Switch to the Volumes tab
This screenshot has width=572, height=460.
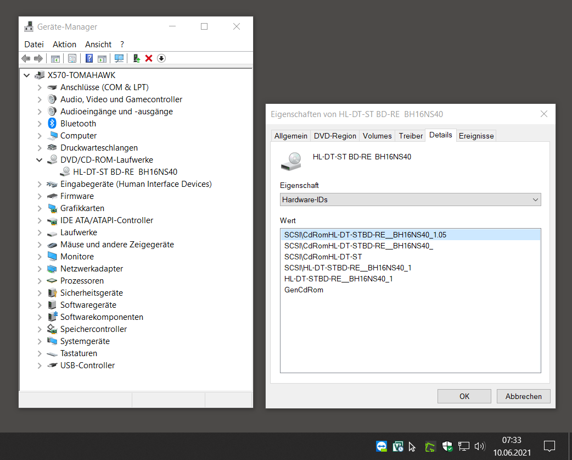(377, 136)
